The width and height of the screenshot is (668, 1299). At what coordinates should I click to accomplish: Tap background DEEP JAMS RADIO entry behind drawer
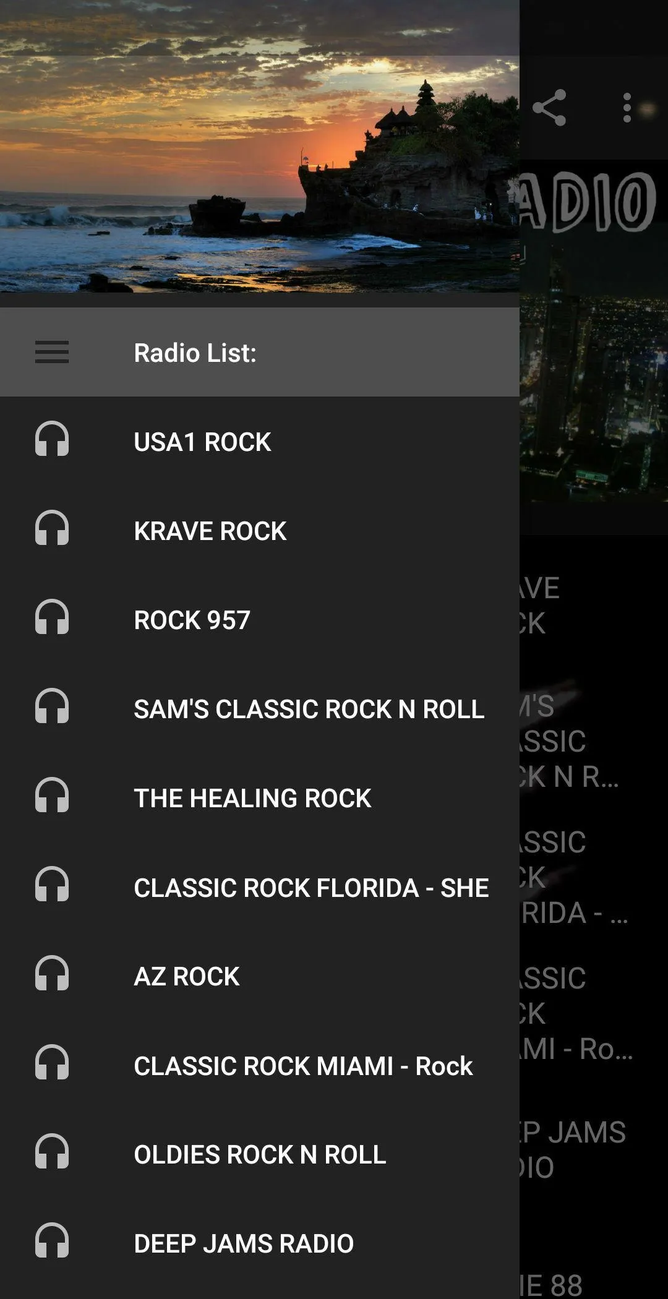coord(594,1149)
